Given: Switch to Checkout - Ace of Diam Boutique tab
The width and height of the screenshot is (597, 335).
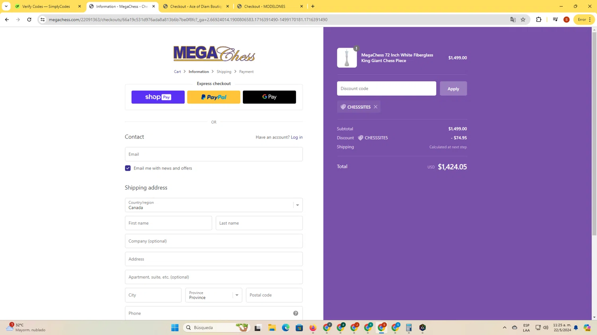Looking at the screenshot, I should [x=196, y=6].
